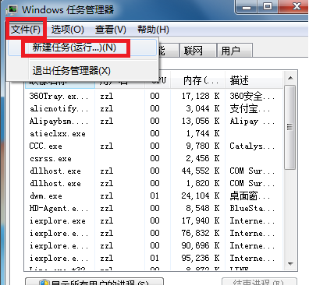Viewport: 309px width, 289px height.
Task: Select iexplore row using 95,236 K
Action: pyautogui.click(x=154, y=258)
